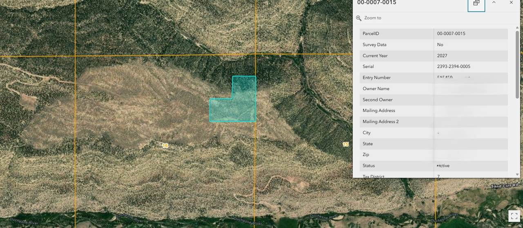
Task: Click the section 15 map label
Action: pyautogui.click(x=346, y=144)
